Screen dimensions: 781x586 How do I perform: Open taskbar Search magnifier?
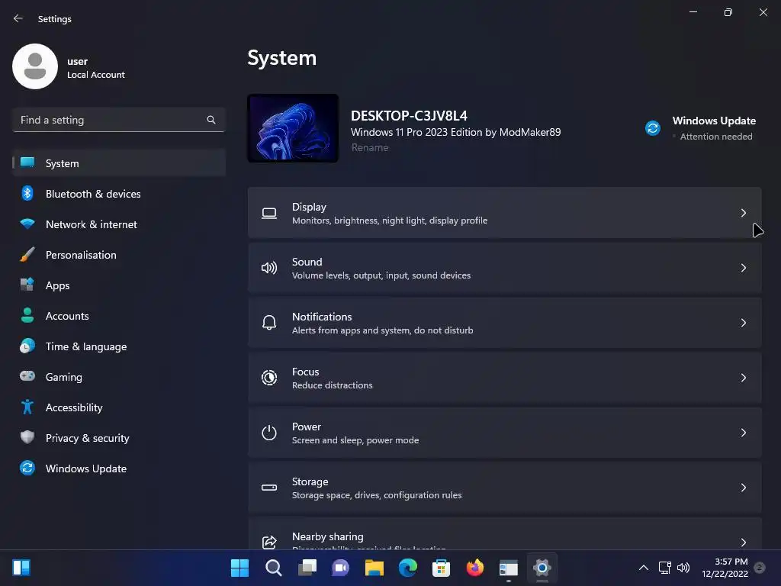[274, 568]
